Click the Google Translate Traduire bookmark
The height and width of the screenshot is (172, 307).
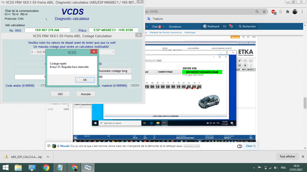coord(155,19)
